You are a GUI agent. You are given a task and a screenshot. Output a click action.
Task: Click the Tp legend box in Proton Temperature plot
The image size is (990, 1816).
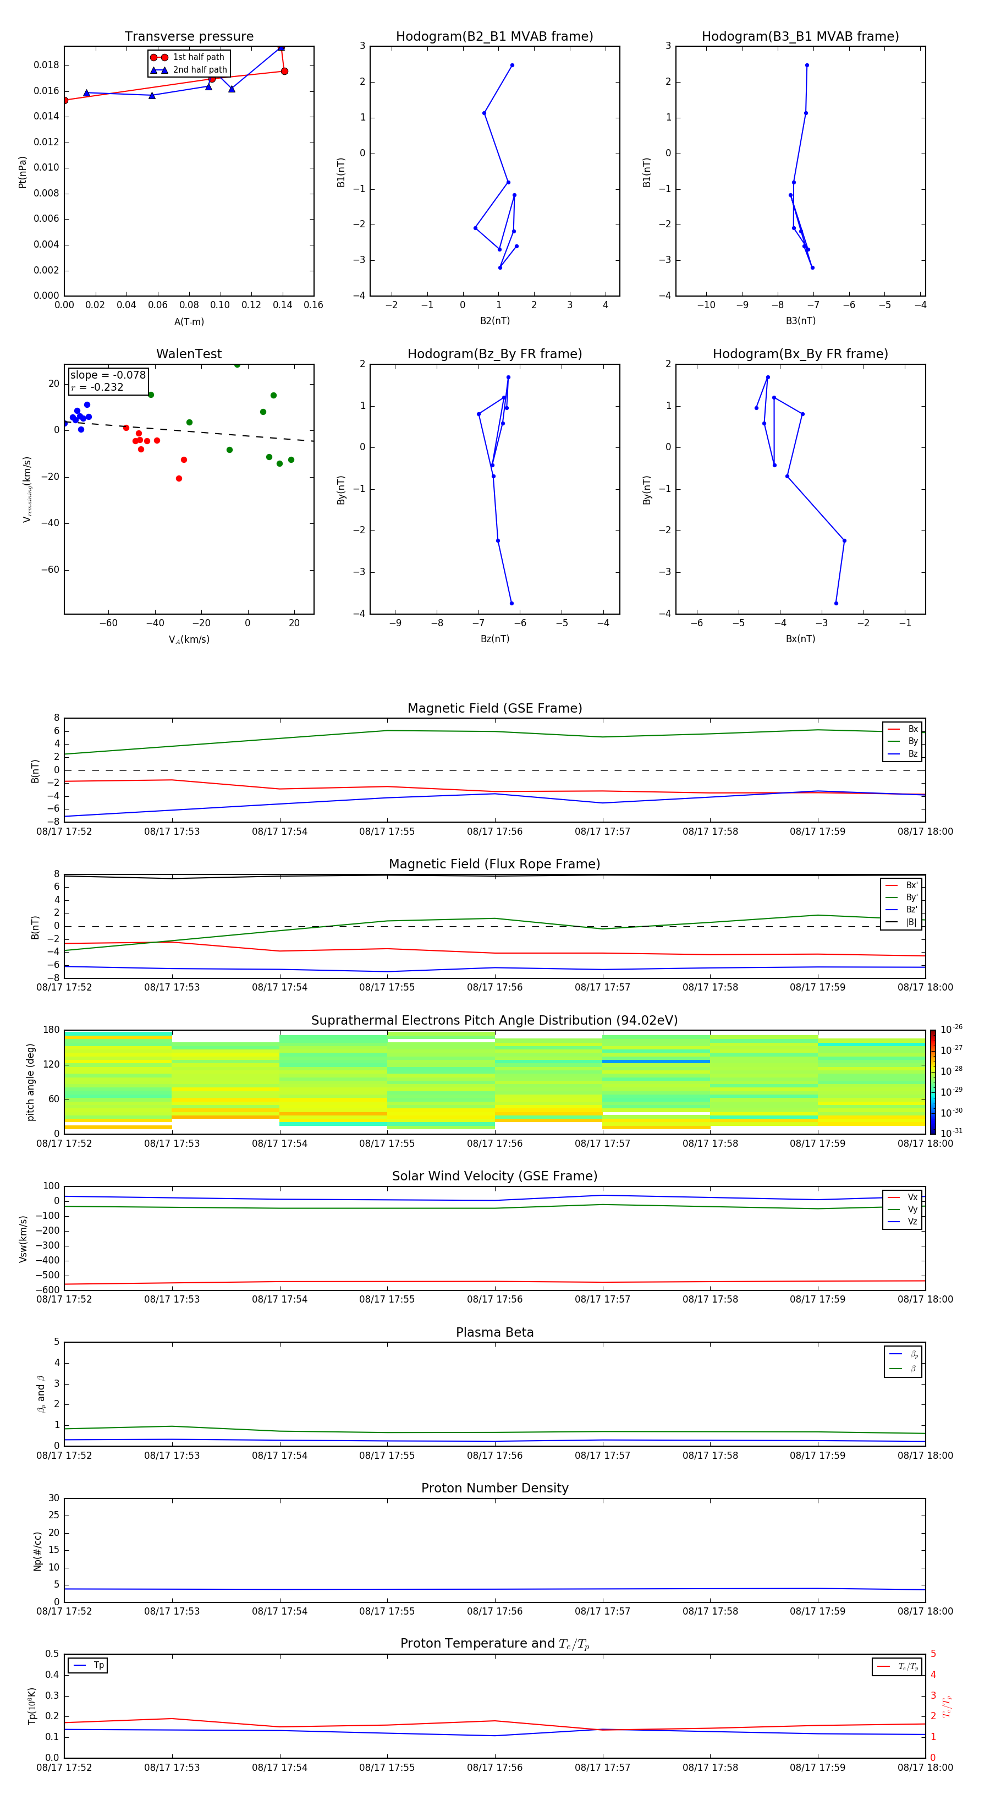click(88, 1665)
